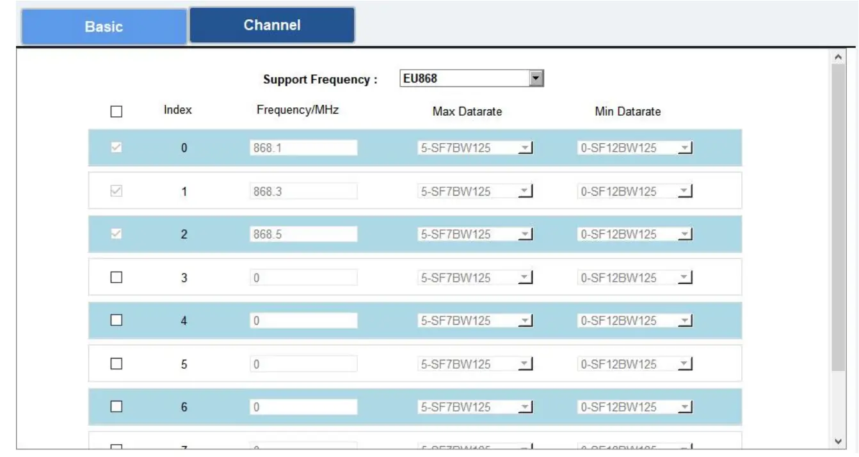Image resolution: width=859 pixels, height=457 pixels.
Task: Enable the checkbox for channel index 3
Action: click(x=116, y=277)
